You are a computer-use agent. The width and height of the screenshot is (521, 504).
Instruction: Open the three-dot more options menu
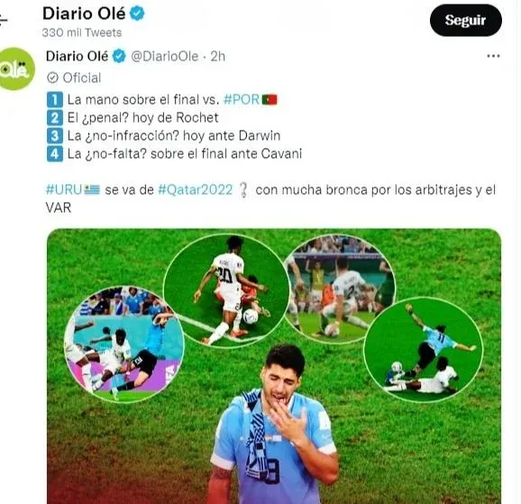click(x=493, y=56)
